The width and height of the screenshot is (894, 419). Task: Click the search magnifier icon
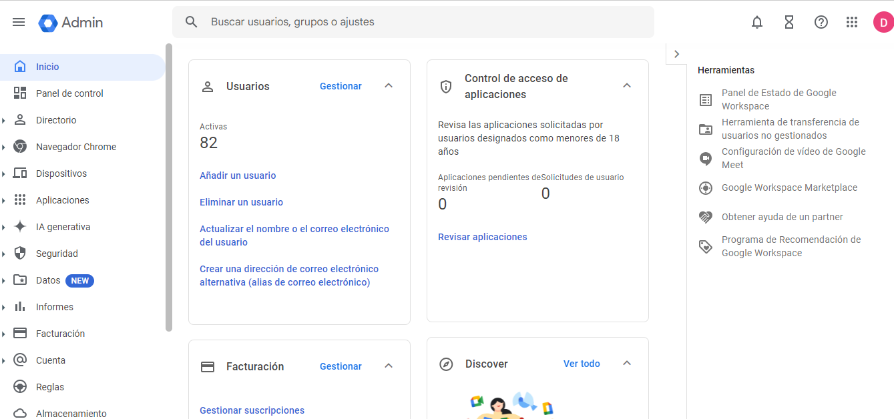pos(192,22)
